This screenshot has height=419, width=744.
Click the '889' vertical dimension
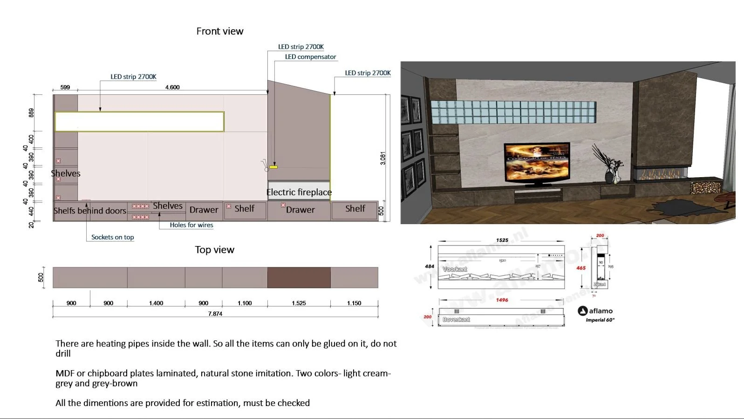pyautogui.click(x=31, y=113)
